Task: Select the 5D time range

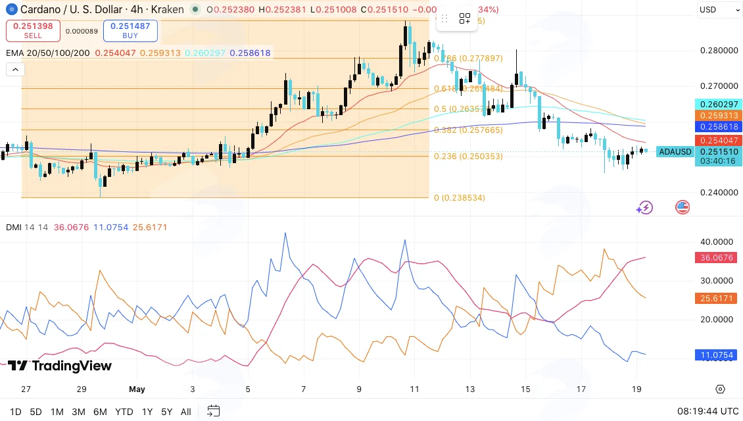Action: coord(36,412)
